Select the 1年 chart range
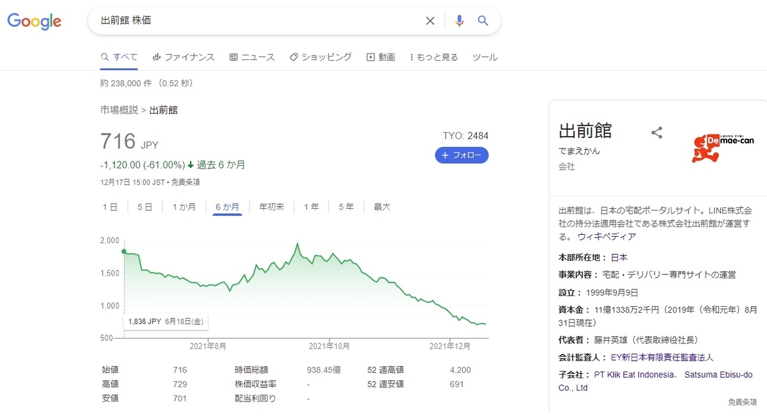This screenshot has width=767, height=418. (x=311, y=207)
